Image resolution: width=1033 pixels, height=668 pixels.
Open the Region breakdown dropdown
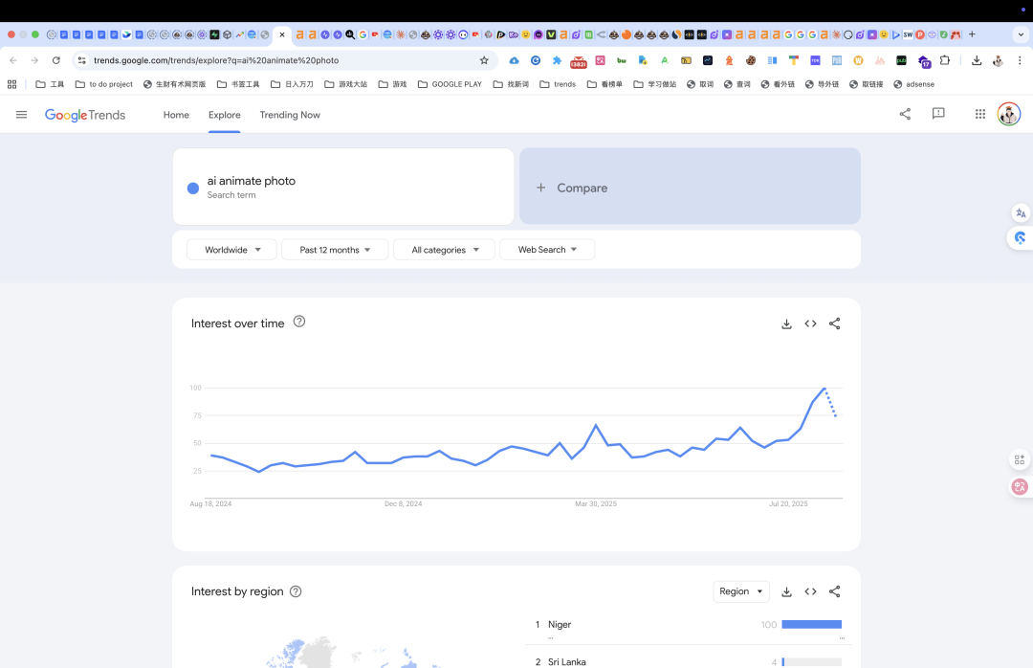[x=741, y=591]
